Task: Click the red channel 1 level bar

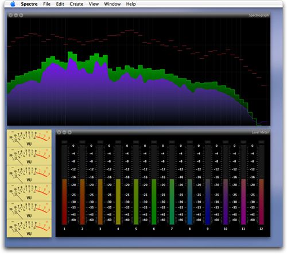Action: (64, 202)
